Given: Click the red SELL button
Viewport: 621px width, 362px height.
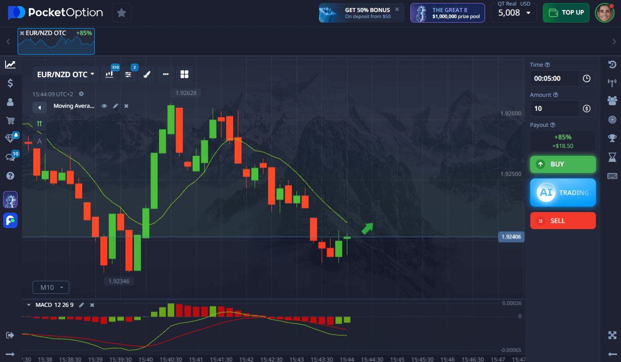Looking at the screenshot, I should [563, 221].
